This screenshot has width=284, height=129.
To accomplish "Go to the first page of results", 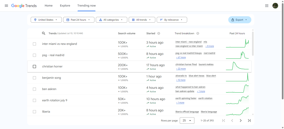I will click(x=224, y=120).
